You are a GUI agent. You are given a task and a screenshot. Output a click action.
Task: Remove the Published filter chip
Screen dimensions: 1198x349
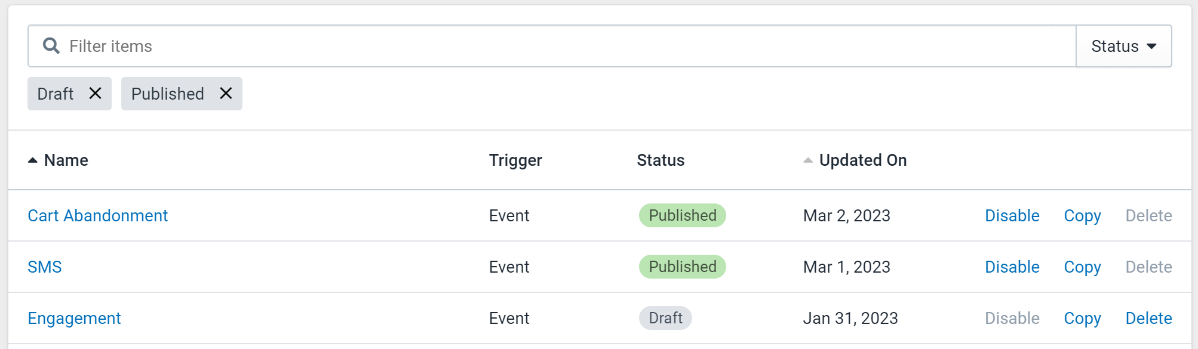pos(226,93)
